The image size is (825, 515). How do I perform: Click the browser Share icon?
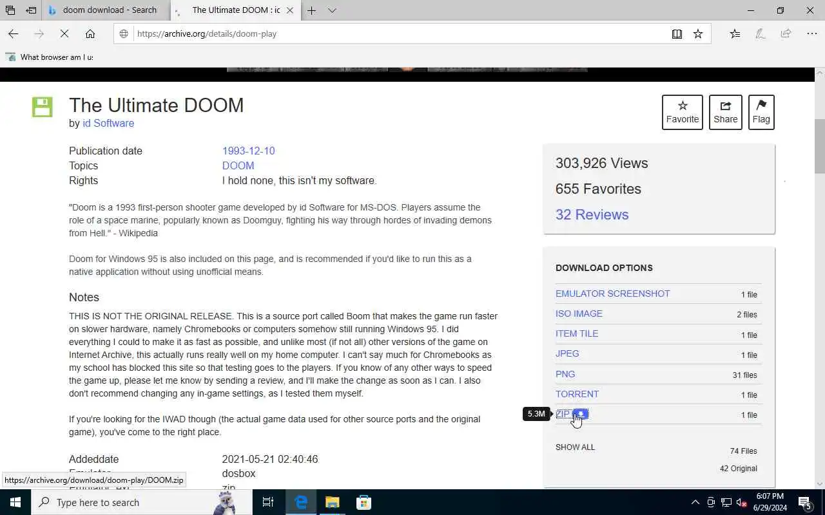coord(786,33)
